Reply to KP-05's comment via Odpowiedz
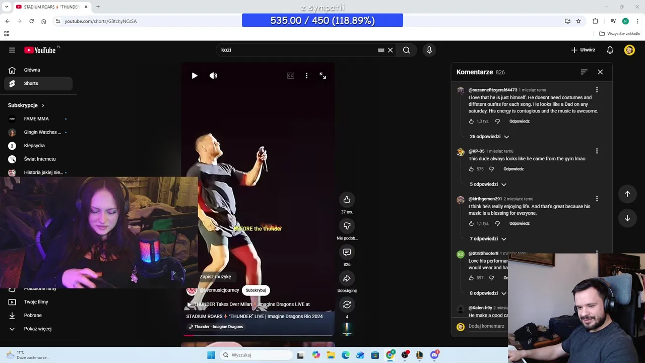This screenshot has width=645, height=363. coord(513,169)
